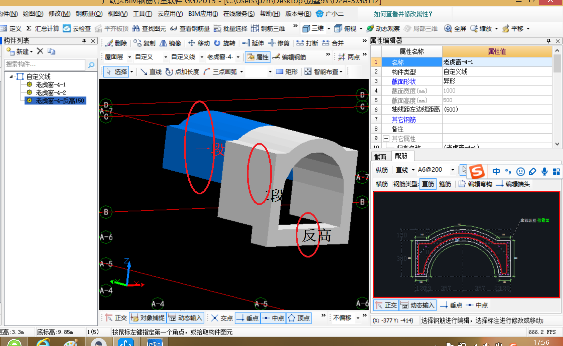Open the 绘图(D) menu

click(33, 14)
